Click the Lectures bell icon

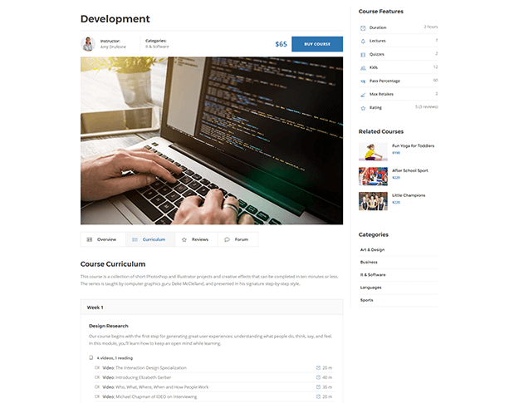(363, 42)
